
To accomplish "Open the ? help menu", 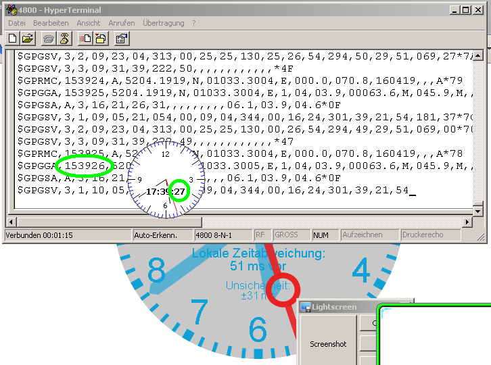I will [x=194, y=23].
